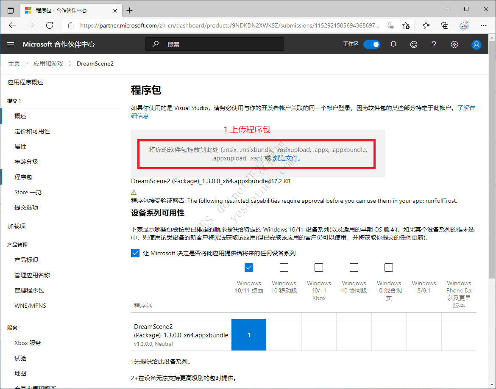Click the search magnifier icon

point(155,44)
